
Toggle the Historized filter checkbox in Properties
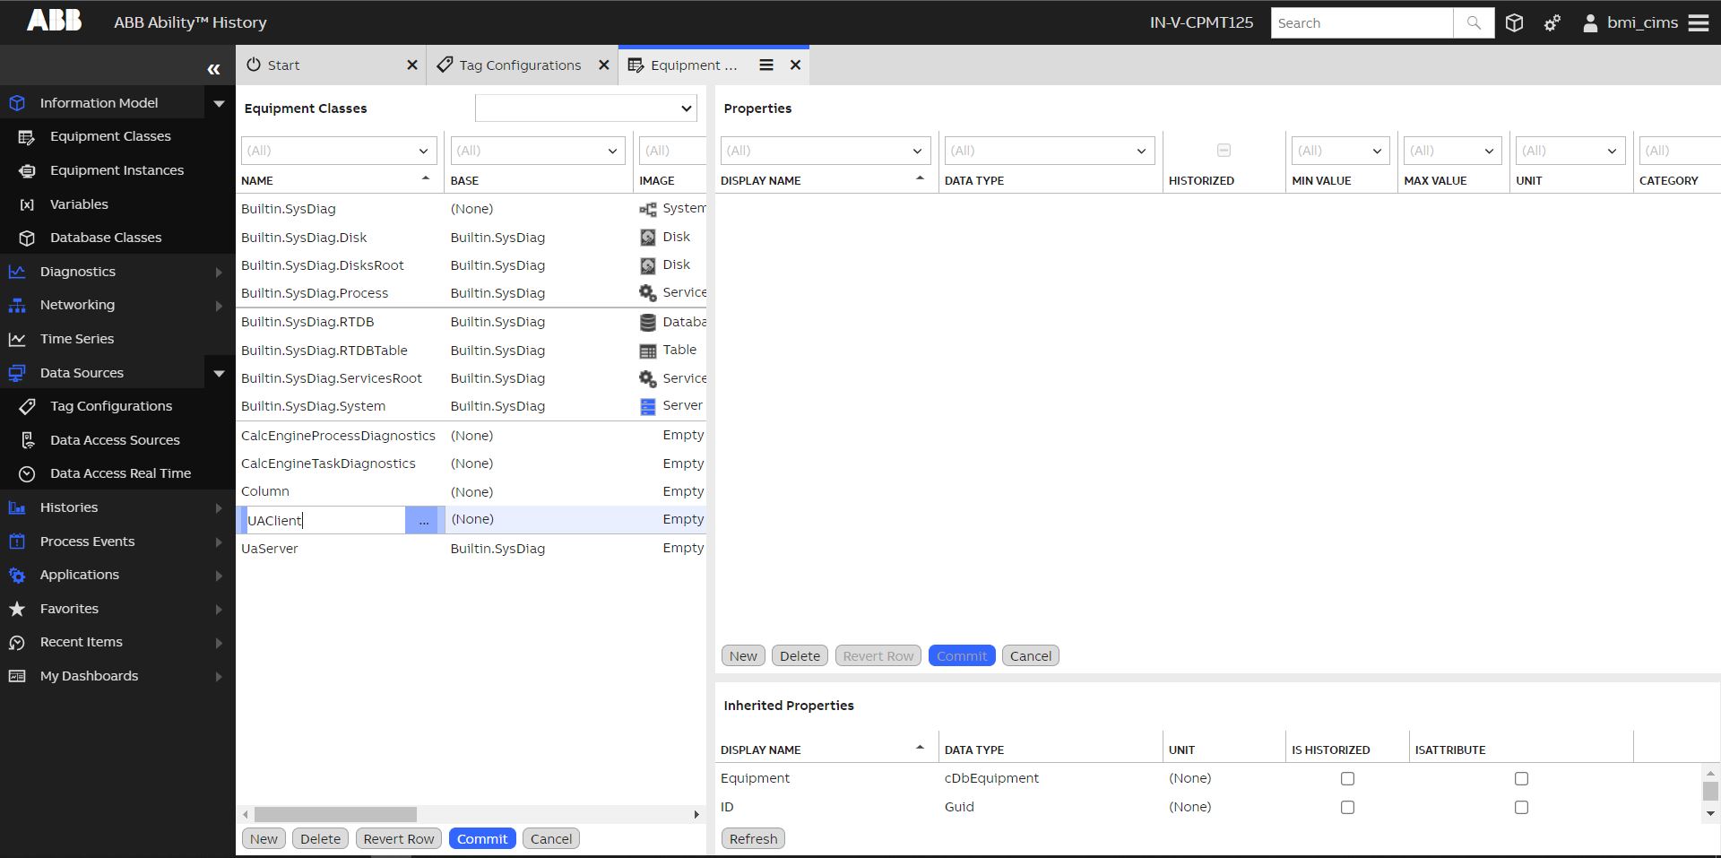[1224, 151]
